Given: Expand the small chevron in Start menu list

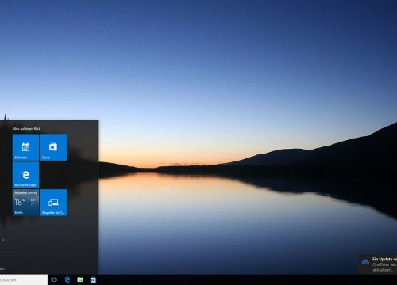Looking at the screenshot, I should click(3, 240).
